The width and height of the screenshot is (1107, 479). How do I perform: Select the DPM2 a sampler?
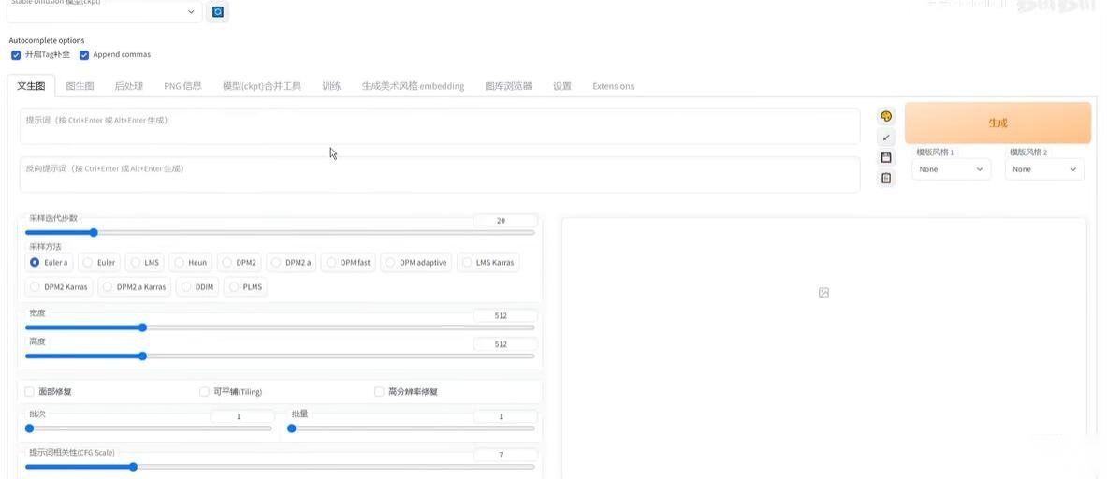[292, 263]
